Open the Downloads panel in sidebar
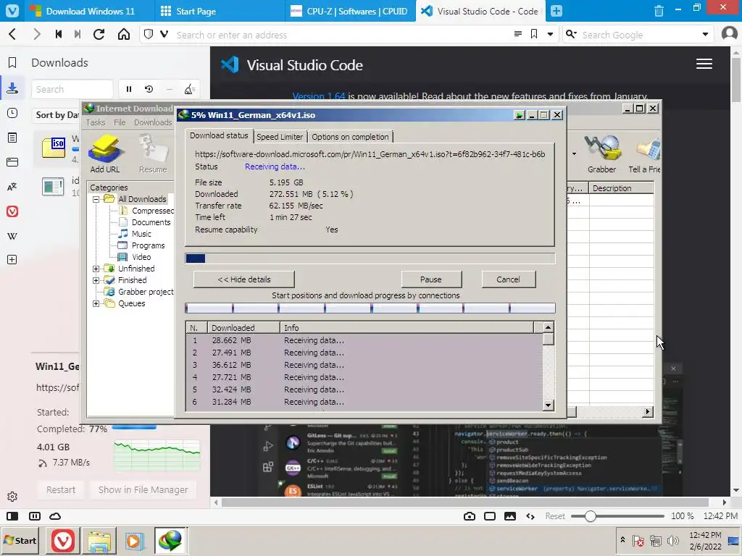This screenshot has height=556, width=742. [x=12, y=88]
